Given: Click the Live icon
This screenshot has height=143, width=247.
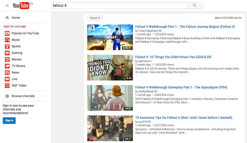Looking at the screenshot, I should [x=7, y=79].
